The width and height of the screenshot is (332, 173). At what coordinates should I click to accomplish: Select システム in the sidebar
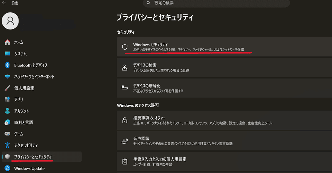click(42, 54)
